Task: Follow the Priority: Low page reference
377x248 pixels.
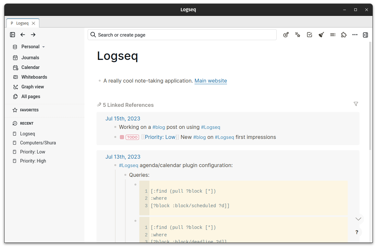Action: point(160,137)
